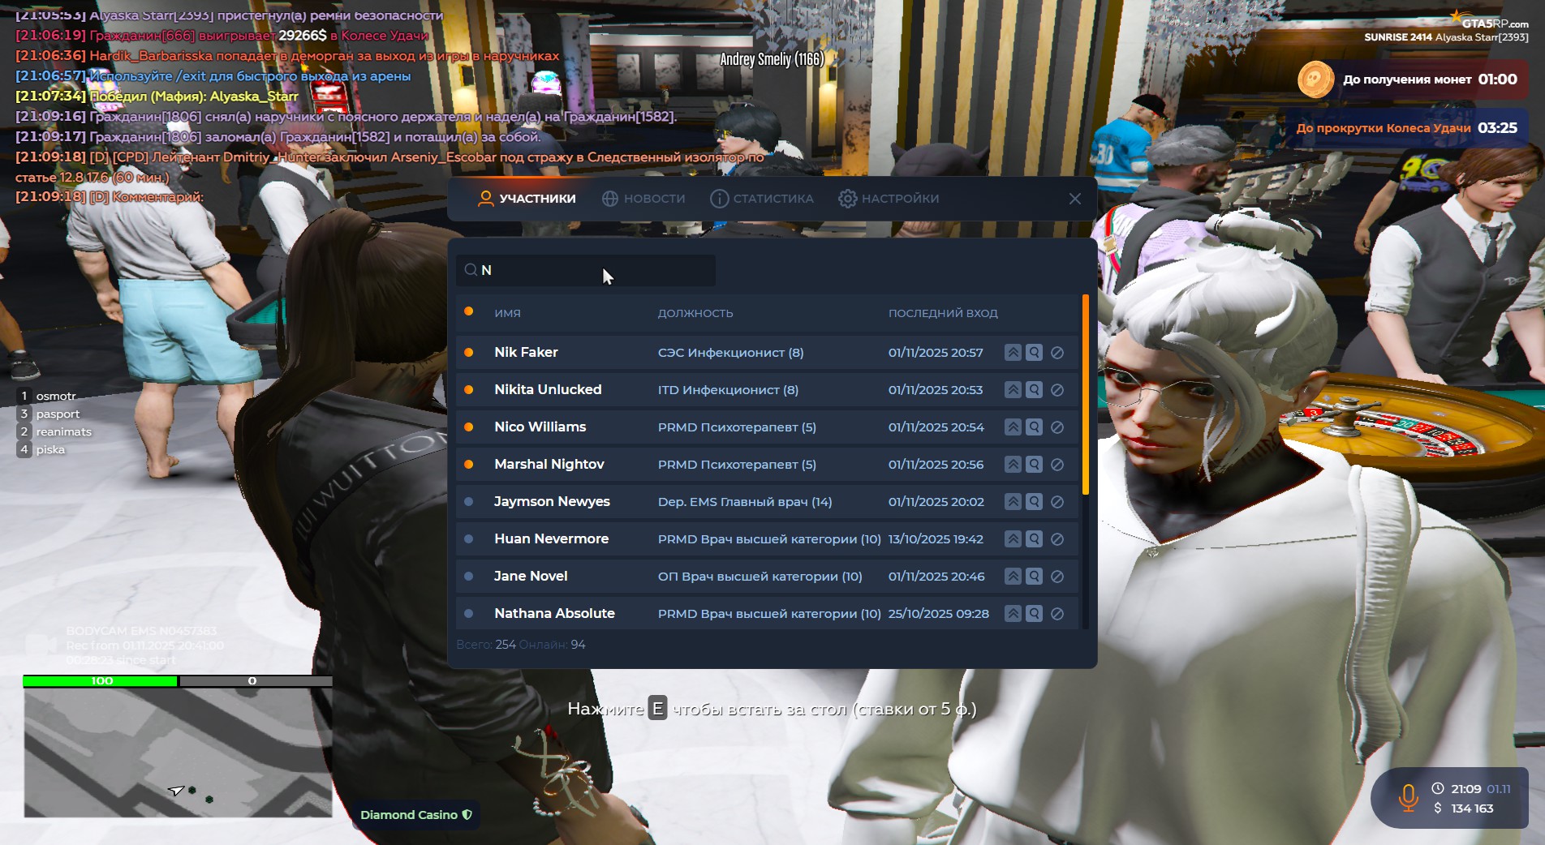The height and width of the screenshot is (845, 1545).
Task: Sort by the ПОСЛЕДНИЙ ВХОД column header
Action: coord(942,313)
